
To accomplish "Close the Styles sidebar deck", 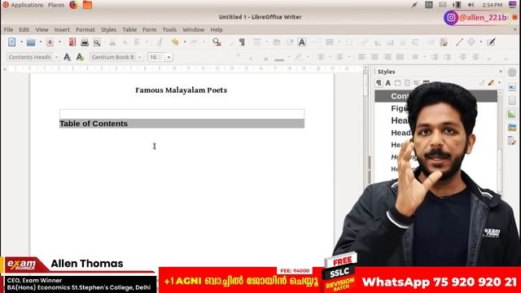I will tap(501, 72).
